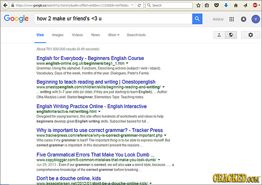The height and width of the screenshot is (185, 262).
Task: Go back with the browser back arrow
Action: [5, 5]
